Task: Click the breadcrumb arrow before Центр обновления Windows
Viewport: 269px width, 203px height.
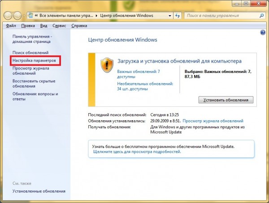Action: tap(96, 16)
